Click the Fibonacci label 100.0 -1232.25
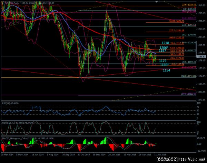 click(177, 38)
